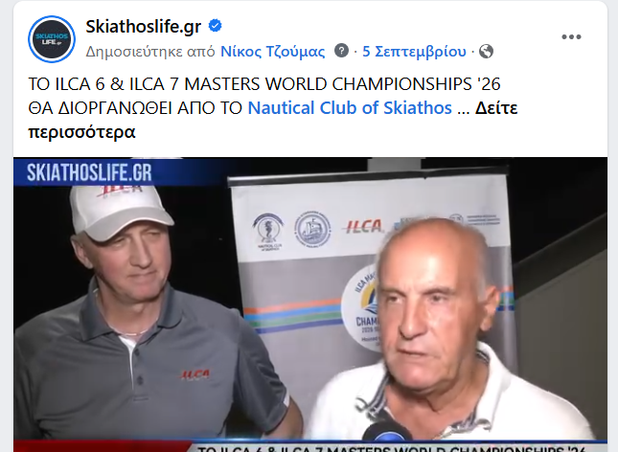
Task: Click the seahorse Nautical Club logo
Action: pos(268,232)
